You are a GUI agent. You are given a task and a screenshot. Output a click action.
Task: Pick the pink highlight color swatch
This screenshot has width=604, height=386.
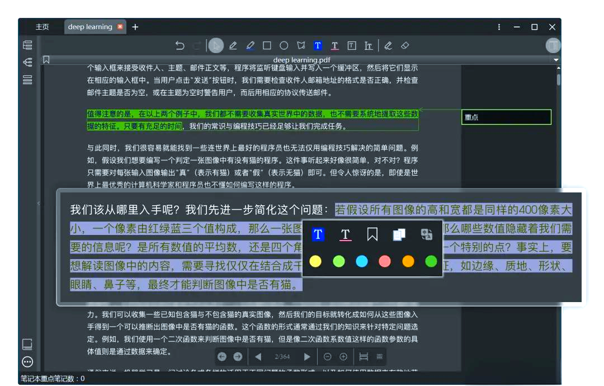(x=384, y=261)
